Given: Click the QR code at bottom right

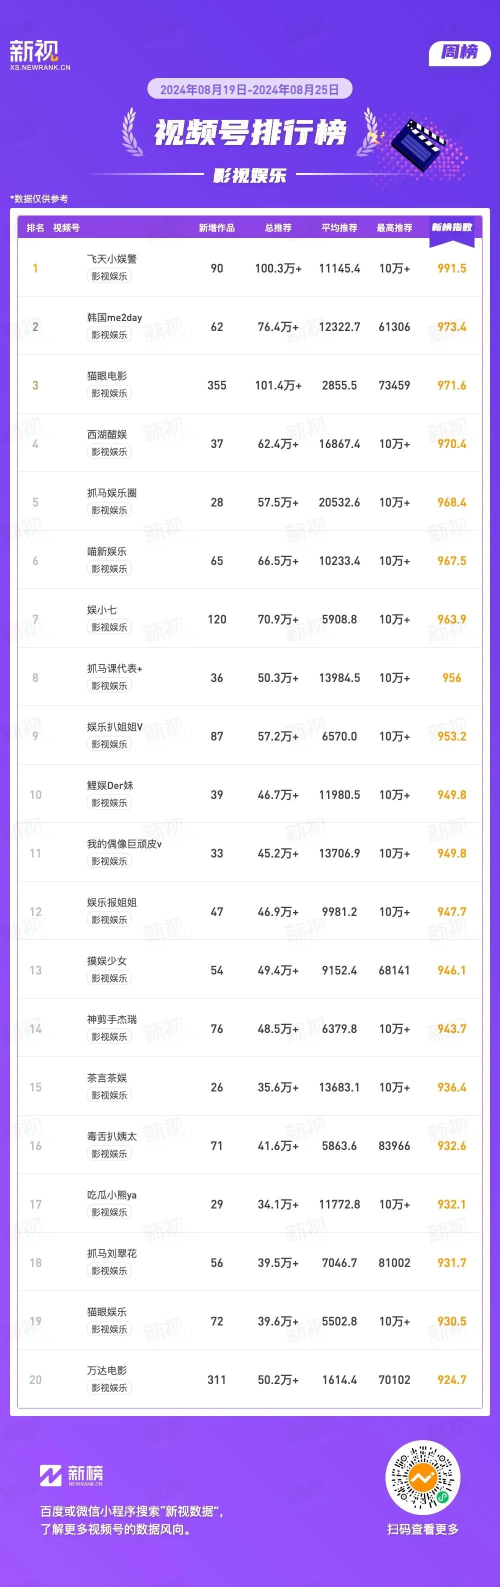Looking at the screenshot, I should (423, 1478).
